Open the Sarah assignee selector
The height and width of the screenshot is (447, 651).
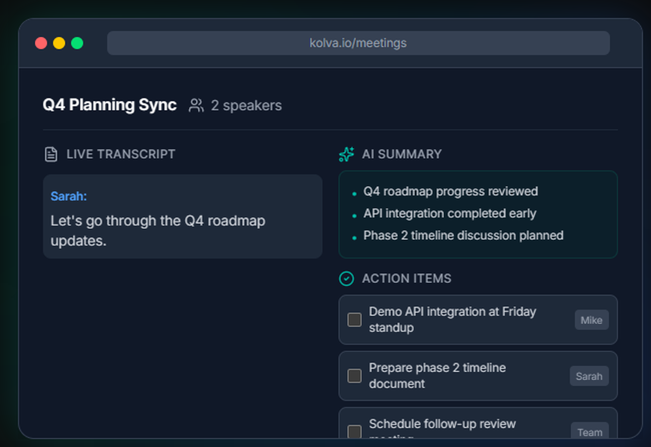[589, 376]
